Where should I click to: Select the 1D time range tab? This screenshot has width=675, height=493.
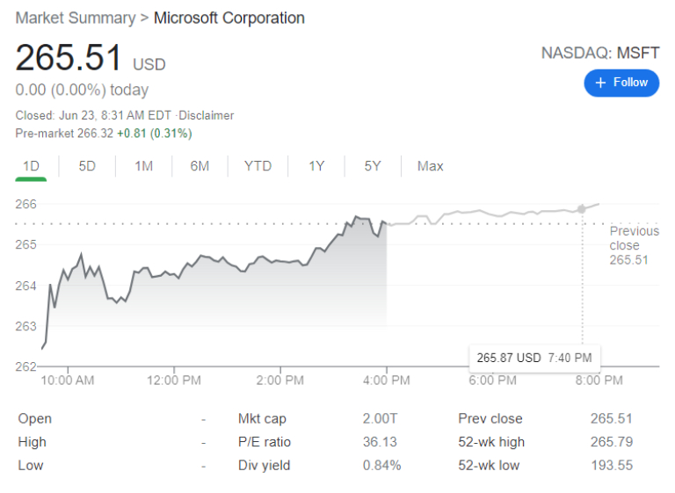coord(31,166)
